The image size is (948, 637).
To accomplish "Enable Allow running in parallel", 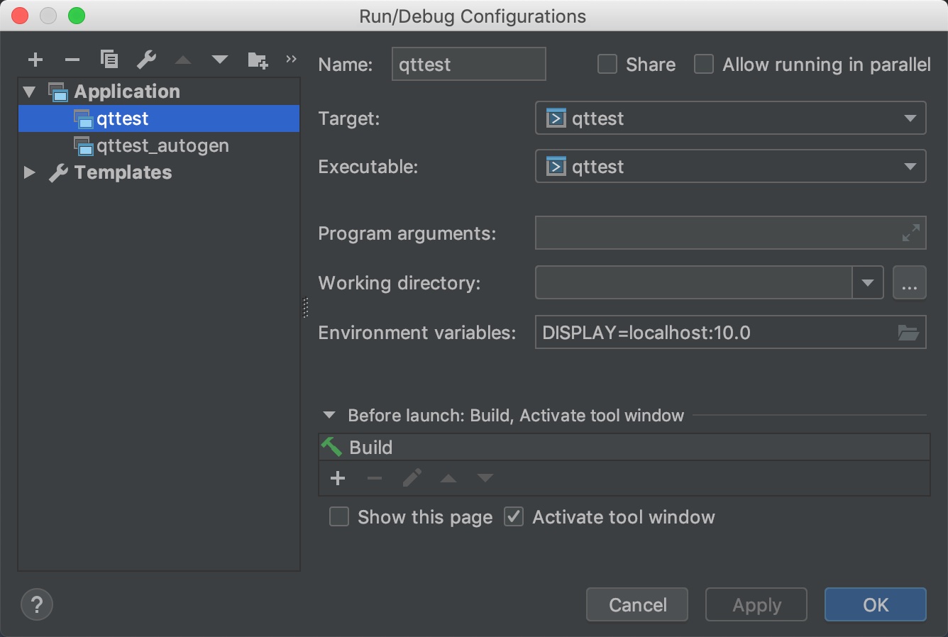I will point(704,65).
